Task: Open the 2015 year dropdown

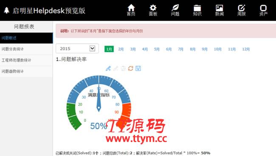Action: coord(77,48)
